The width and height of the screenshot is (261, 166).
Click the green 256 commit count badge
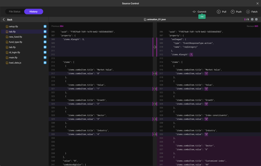coord(202,16)
